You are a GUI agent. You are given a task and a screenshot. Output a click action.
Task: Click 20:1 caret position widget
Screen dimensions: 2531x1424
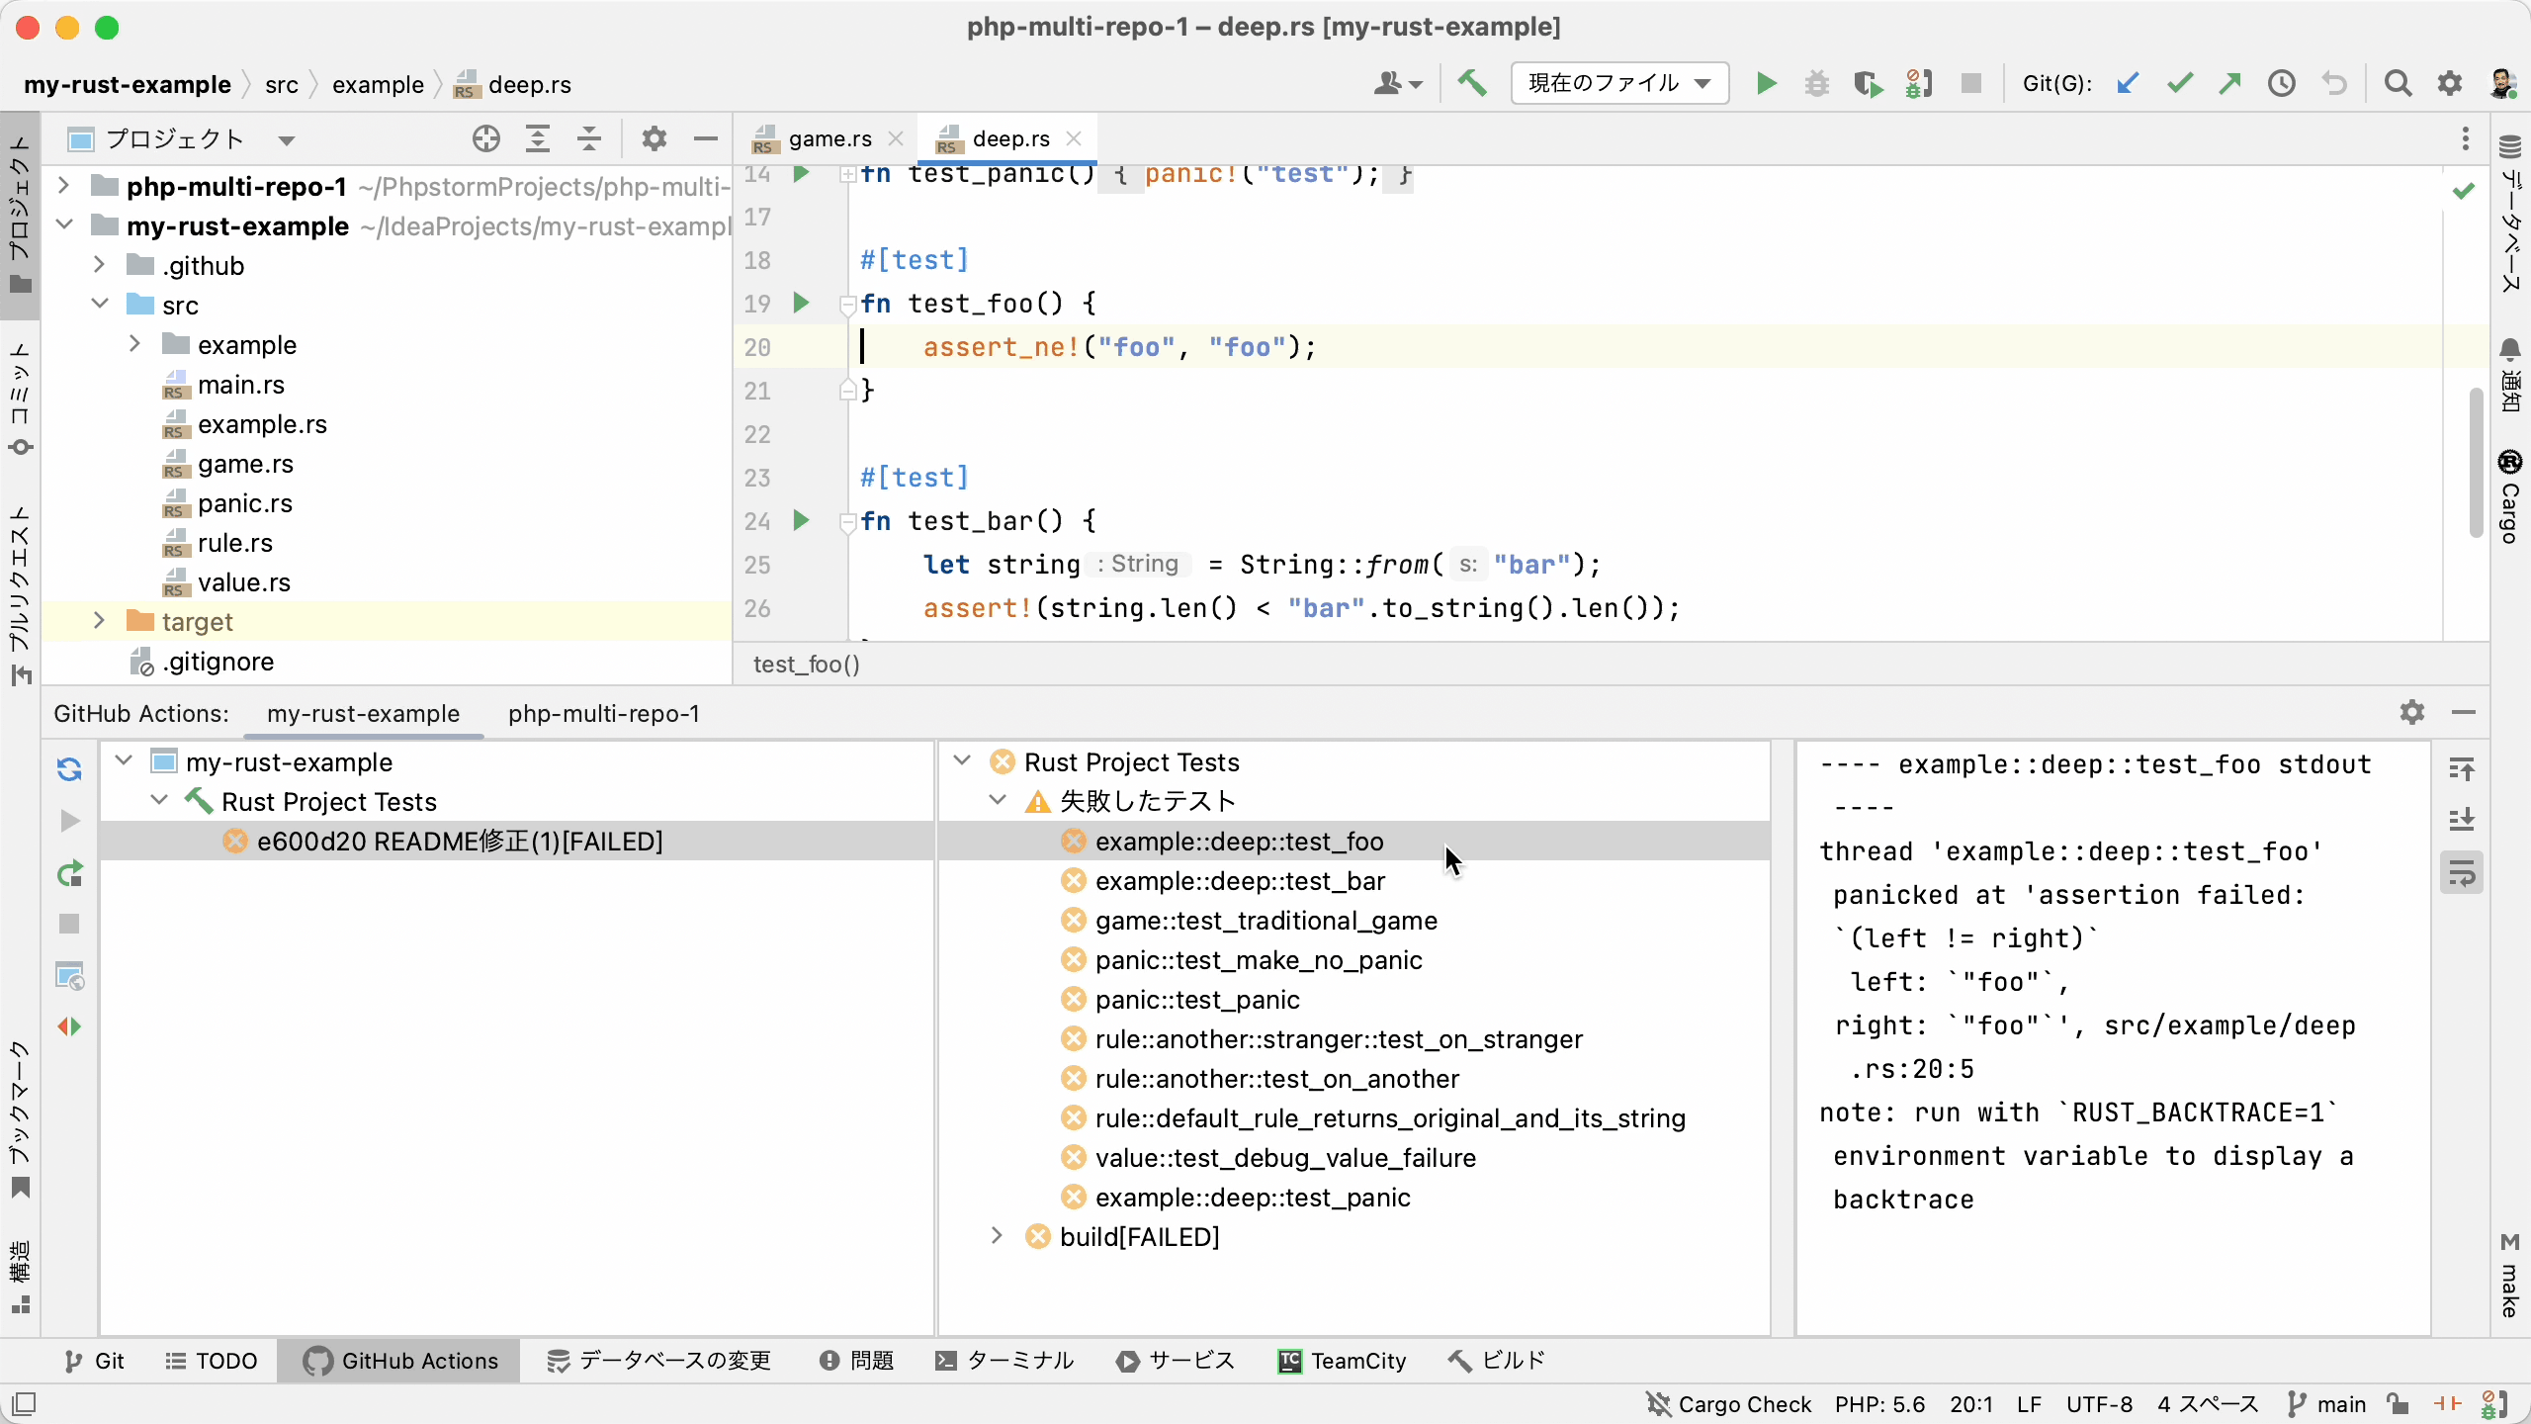pos(1970,1404)
